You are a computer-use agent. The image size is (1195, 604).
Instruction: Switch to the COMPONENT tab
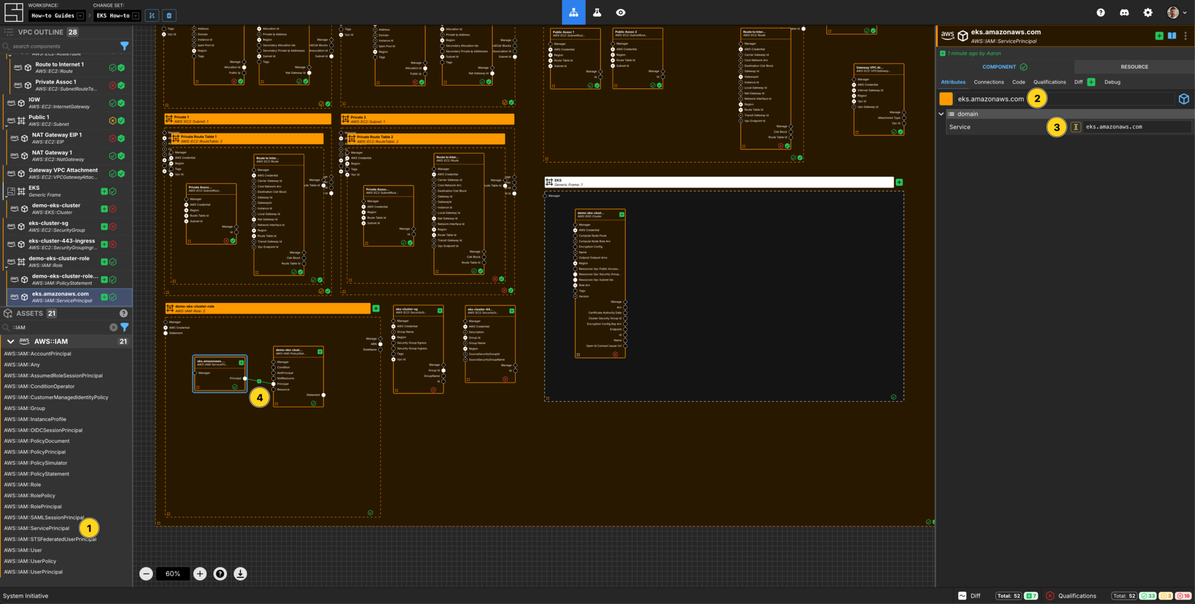point(1005,67)
